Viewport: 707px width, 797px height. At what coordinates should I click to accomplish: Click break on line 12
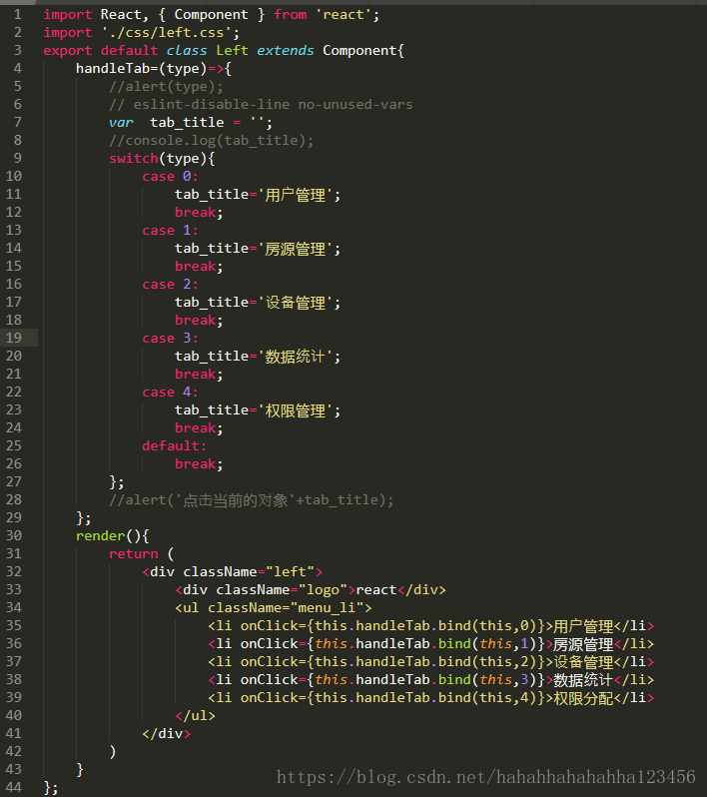[x=195, y=212]
